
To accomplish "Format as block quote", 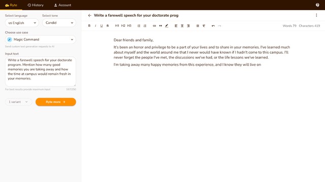I will [x=160, y=26].
